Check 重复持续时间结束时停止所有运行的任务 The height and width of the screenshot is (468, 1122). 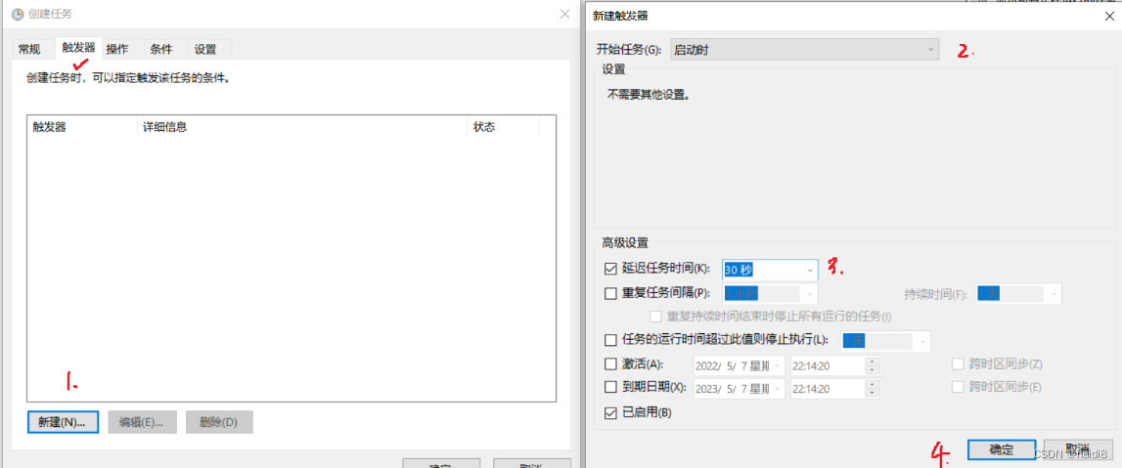[654, 316]
